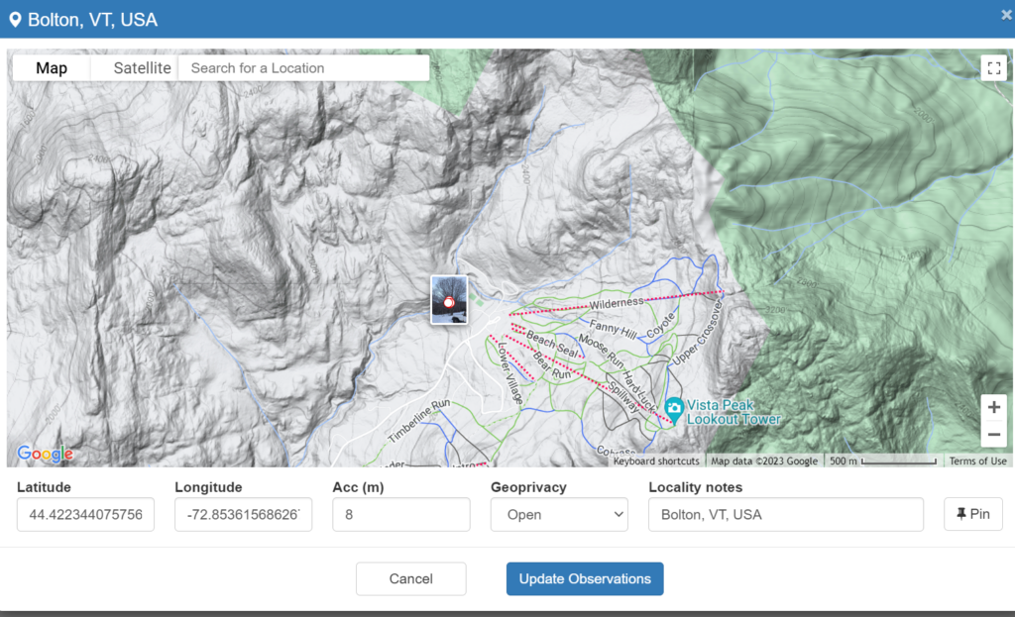Open the Geoprivacy dropdown
The image size is (1015, 617).
click(x=559, y=514)
